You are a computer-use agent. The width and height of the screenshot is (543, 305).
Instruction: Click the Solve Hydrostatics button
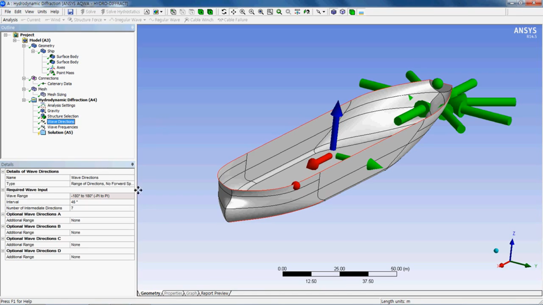tap(120, 12)
